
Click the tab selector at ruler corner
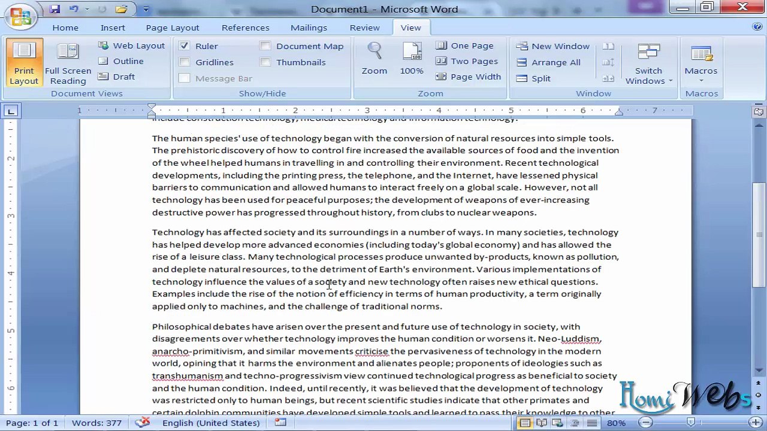coord(11,111)
